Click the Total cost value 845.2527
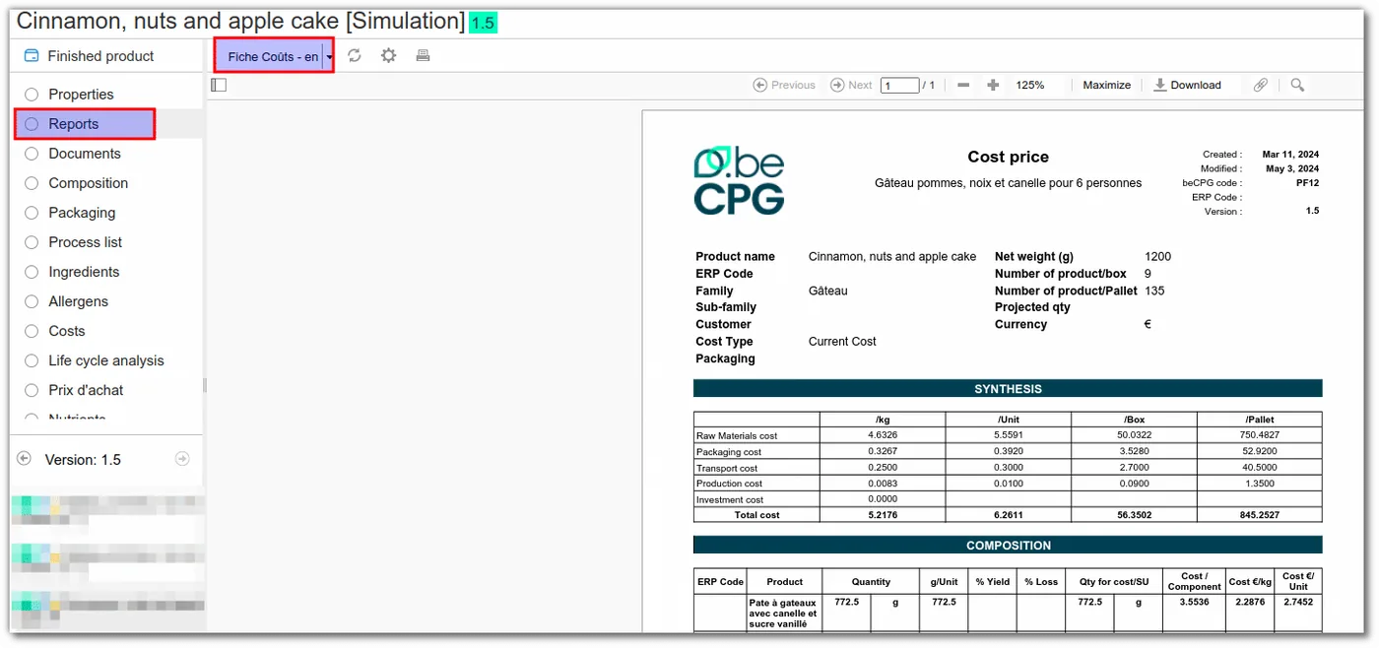 click(x=1260, y=515)
